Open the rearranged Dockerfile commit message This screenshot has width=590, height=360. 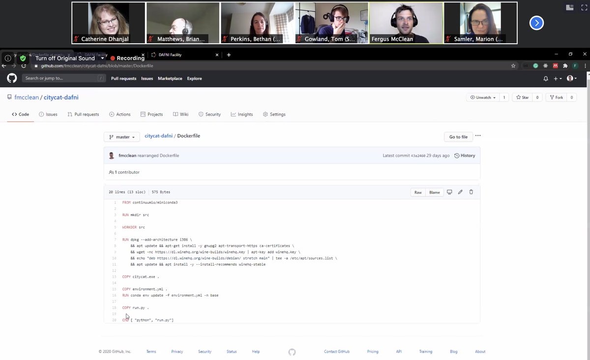coord(158,156)
